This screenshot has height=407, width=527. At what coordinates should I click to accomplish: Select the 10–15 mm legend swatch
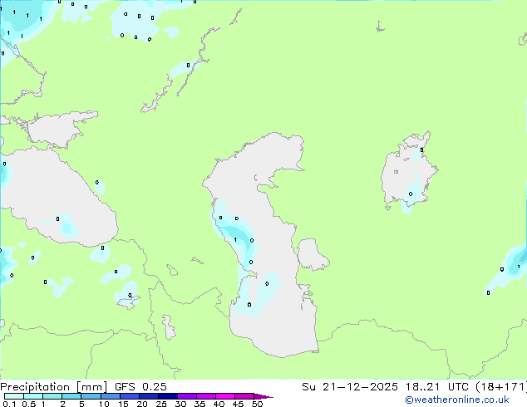(x=110, y=396)
